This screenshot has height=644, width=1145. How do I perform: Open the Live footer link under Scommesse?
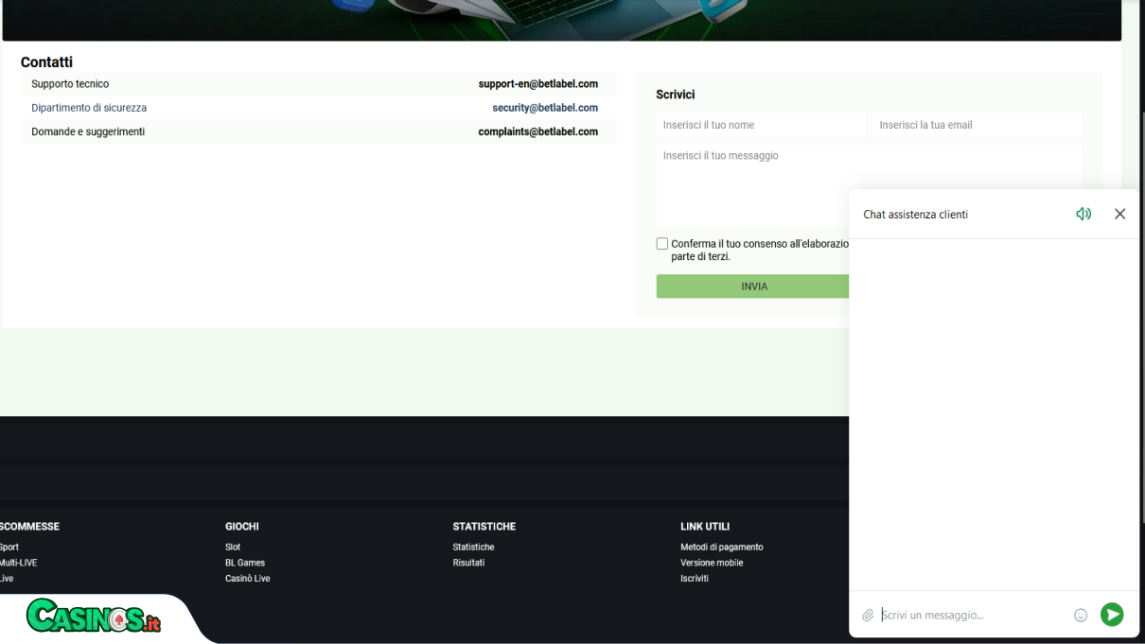pos(7,579)
